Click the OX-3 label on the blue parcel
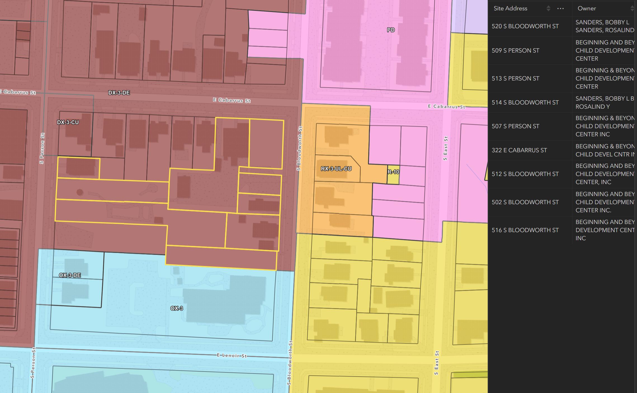Image resolution: width=637 pixels, height=393 pixels. pos(177,308)
